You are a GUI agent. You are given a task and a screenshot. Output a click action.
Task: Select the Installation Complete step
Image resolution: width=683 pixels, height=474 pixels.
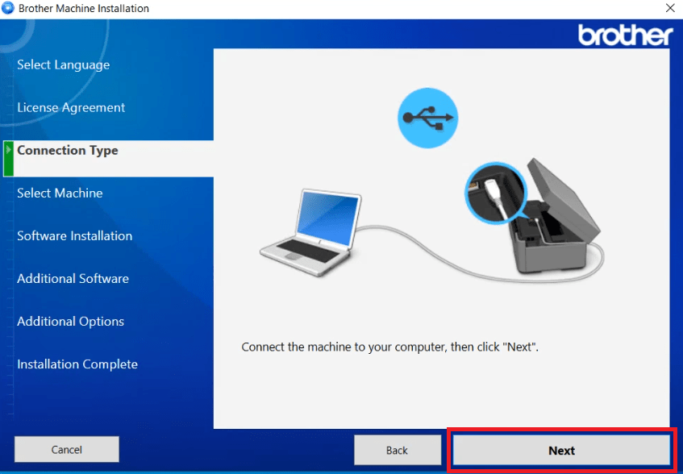(x=77, y=364)
